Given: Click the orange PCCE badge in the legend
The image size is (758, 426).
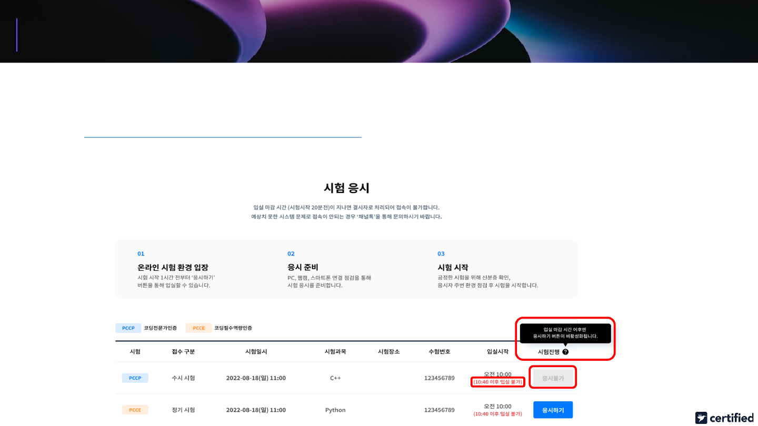Looking at the screenshot, I should [x=198, y=328].
